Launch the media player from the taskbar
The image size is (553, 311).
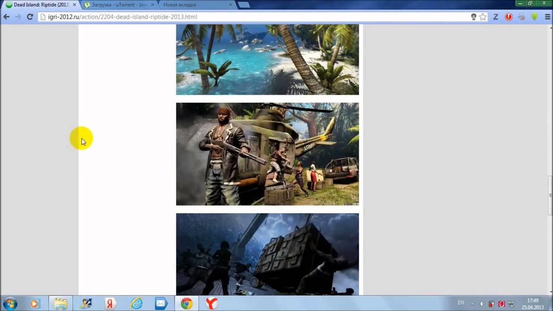tap(35, 304)
